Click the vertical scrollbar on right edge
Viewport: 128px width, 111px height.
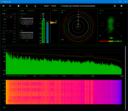(125, 78)
